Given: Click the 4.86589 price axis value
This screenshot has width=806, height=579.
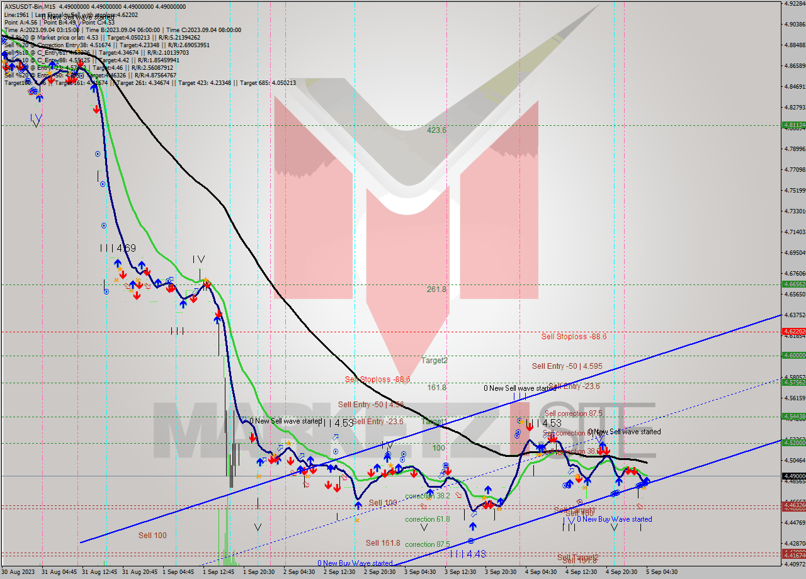Looking at the screenshot, I should click(x=795, y=66).
